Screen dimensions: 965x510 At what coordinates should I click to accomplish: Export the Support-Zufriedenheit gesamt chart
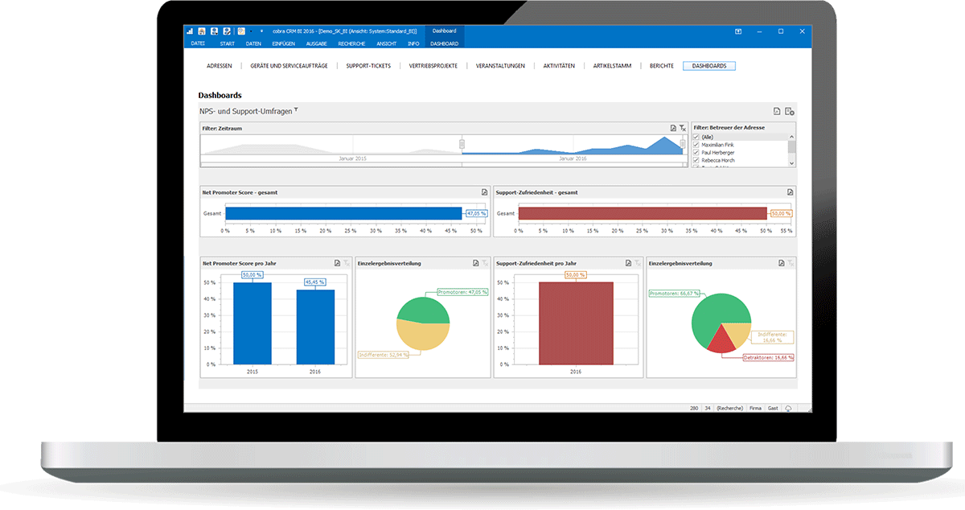point(790,192)
